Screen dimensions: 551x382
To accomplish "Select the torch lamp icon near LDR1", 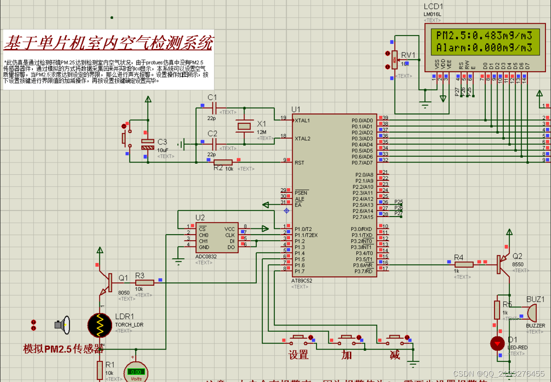I will click(62, 325).
